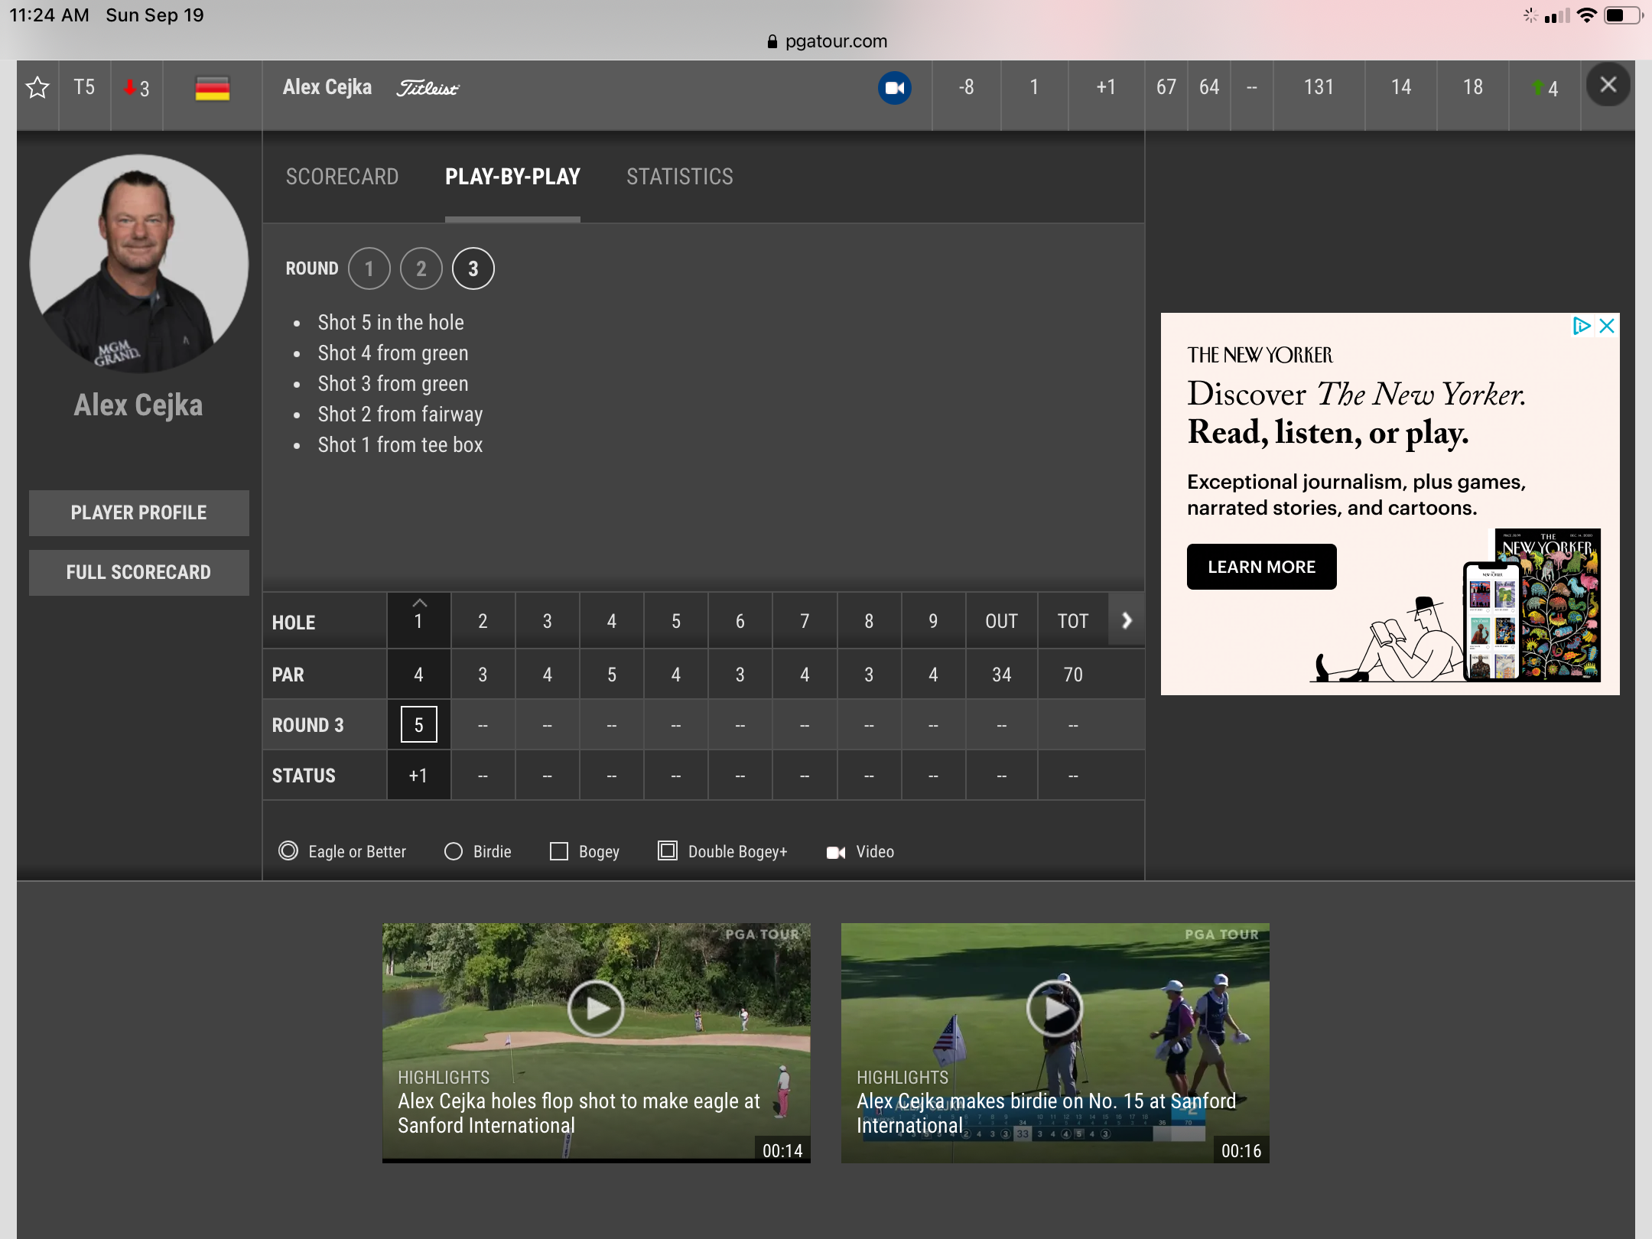Switch to Round 1 scorecard view
Screen dimensions: 1652x1239
(369, 269)
